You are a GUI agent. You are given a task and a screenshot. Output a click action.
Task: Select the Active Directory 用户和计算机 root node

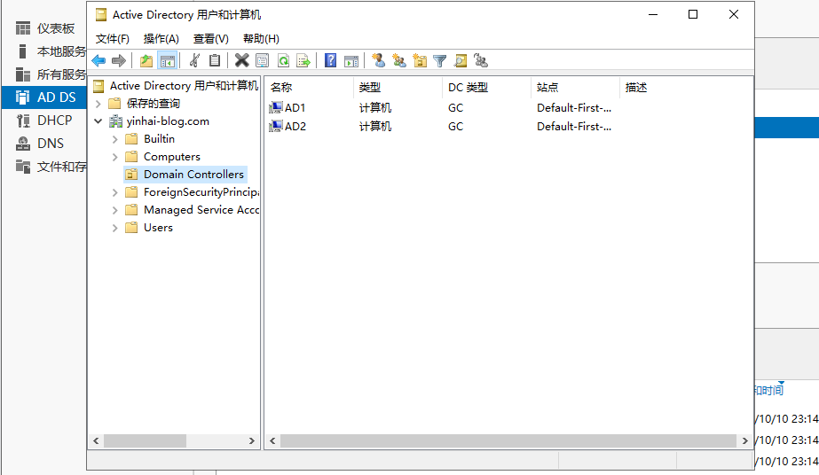184,85
